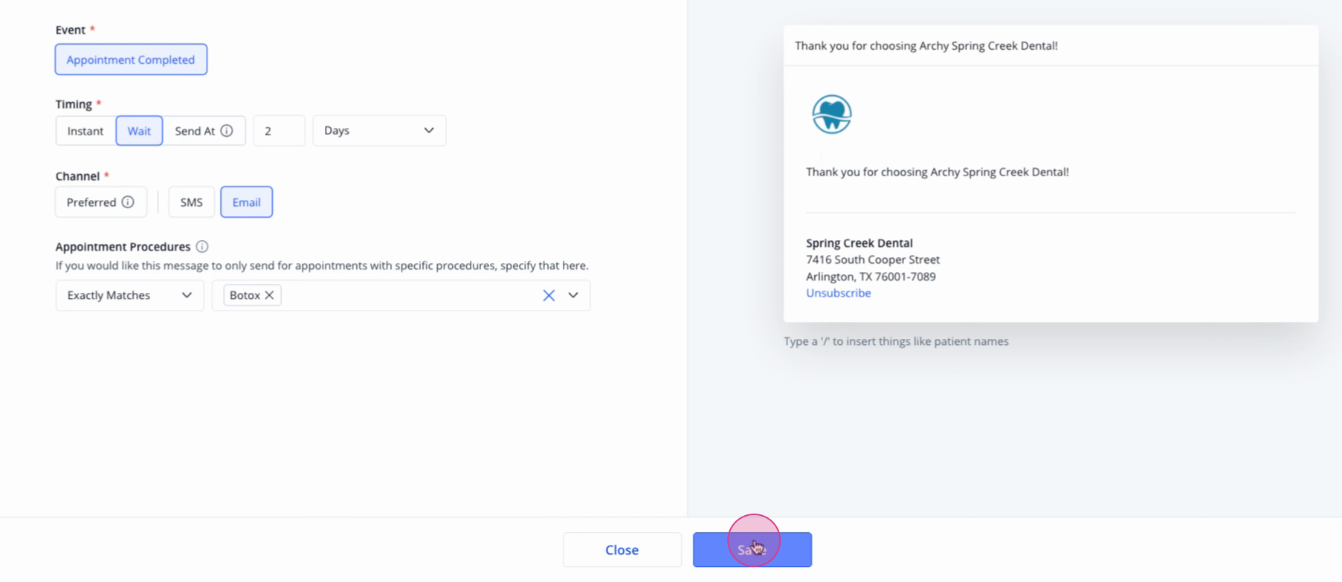Click the email body thank-you text

937,172
